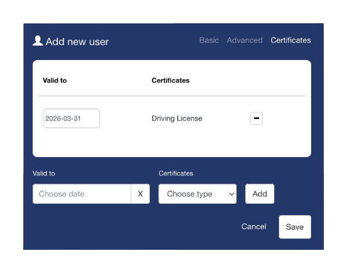Open the Choose type certificate dropdown
Screen dimensions: 347x273
coord(197,194)
